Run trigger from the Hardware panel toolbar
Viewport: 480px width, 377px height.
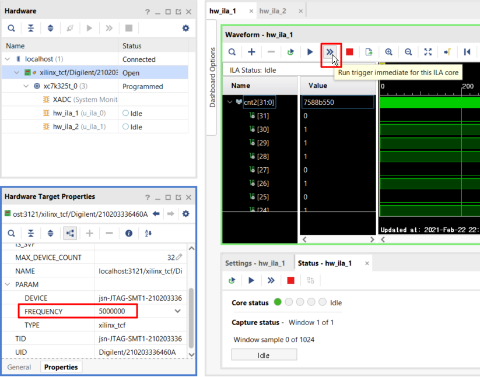pos(89,29)
